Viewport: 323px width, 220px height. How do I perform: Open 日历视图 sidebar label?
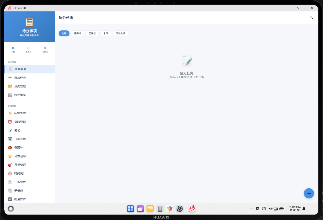pyautogui.click(x=20, y=139)
